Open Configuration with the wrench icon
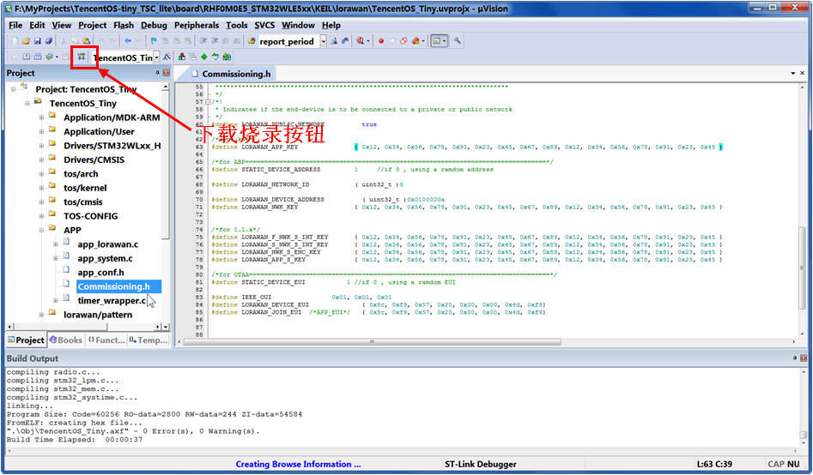 click(x=458, y=40)
